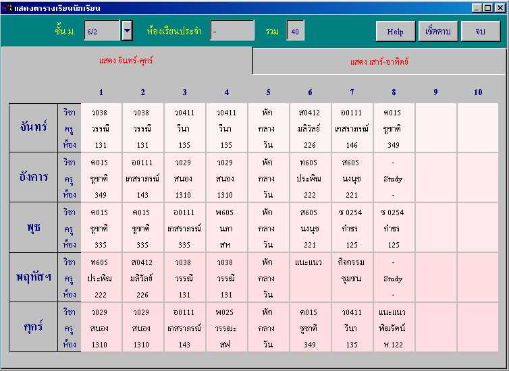Click teacher ประพิณ in พฤหัสฯ period 1
This screenshot has height=371, width=509.
[100, 279]
